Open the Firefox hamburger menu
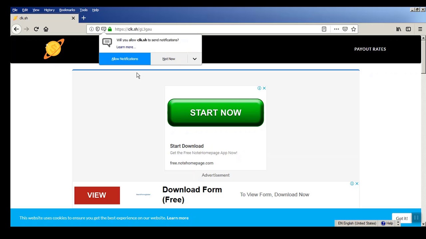The width and height of the screenshot is (426, 239). 420,29
